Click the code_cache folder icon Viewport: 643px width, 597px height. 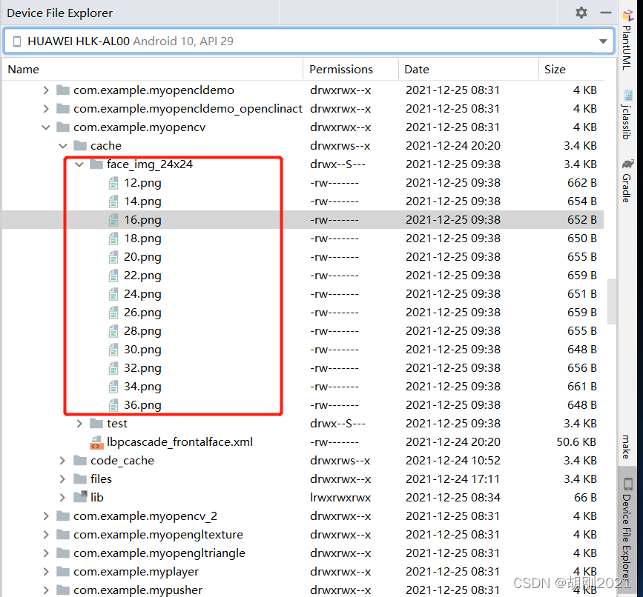point(79,461)
